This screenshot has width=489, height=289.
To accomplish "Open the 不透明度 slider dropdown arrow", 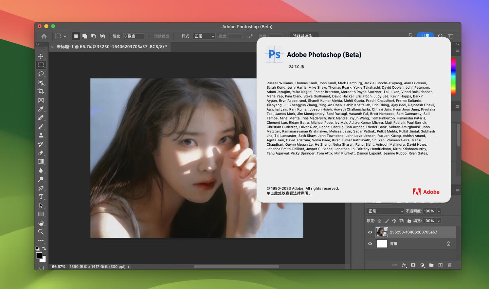I will 439,211.
